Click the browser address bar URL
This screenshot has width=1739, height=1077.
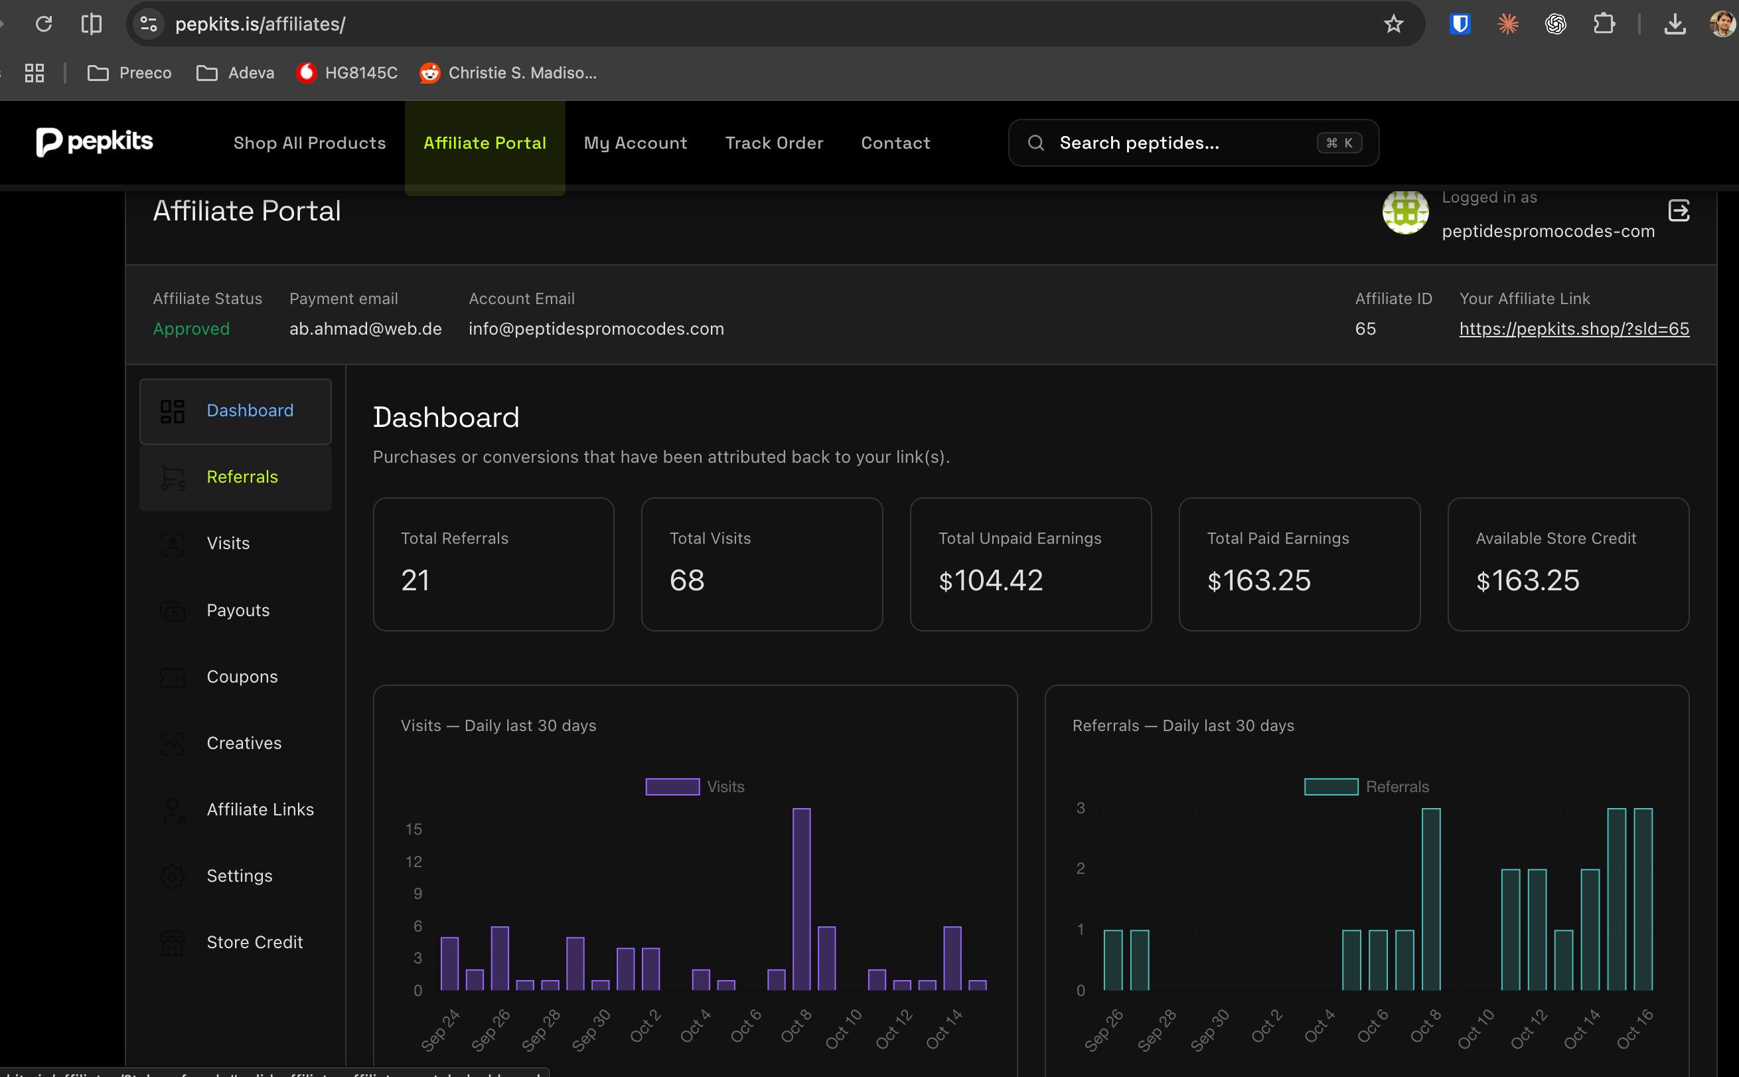261,24
